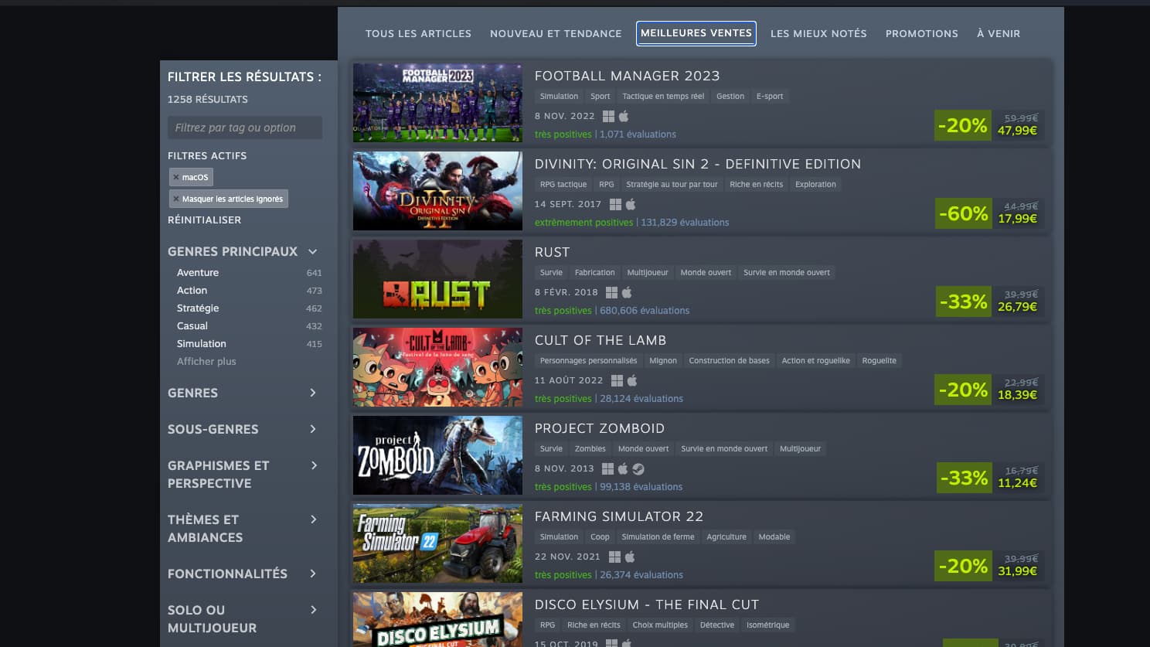Screen dimensions: 1150x647
Task: Open Disco Elysium thumbnail
Action: tap(437, 619)
